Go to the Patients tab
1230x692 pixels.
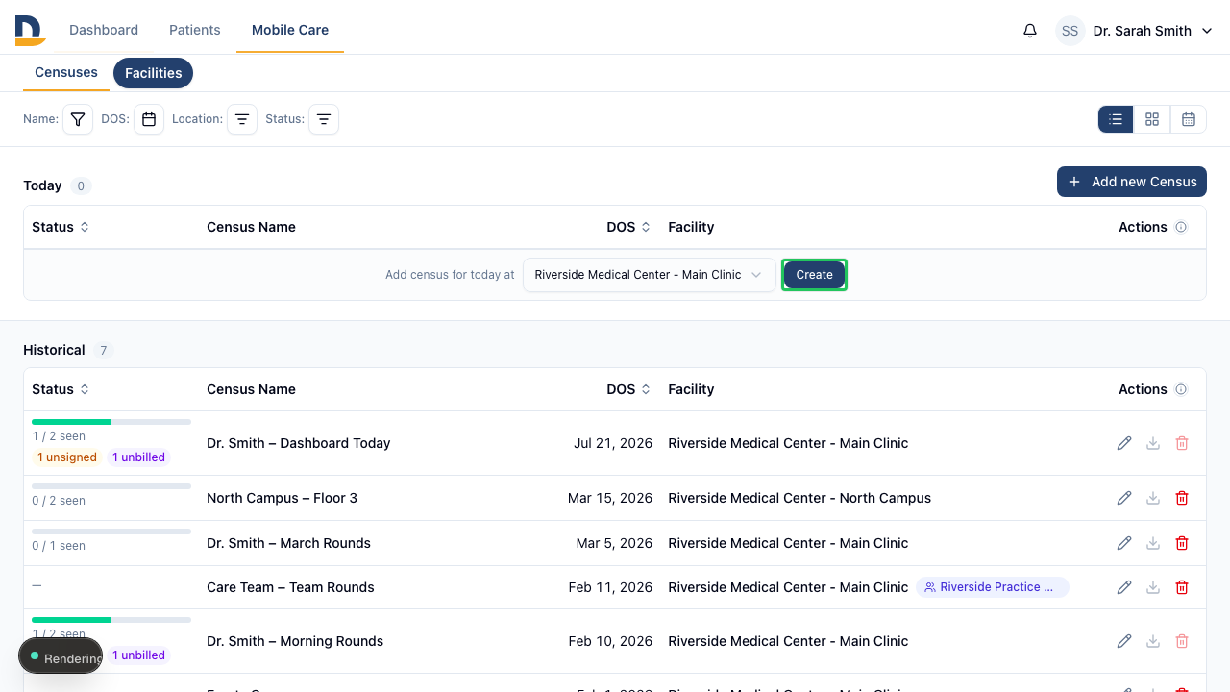(195, 30)
